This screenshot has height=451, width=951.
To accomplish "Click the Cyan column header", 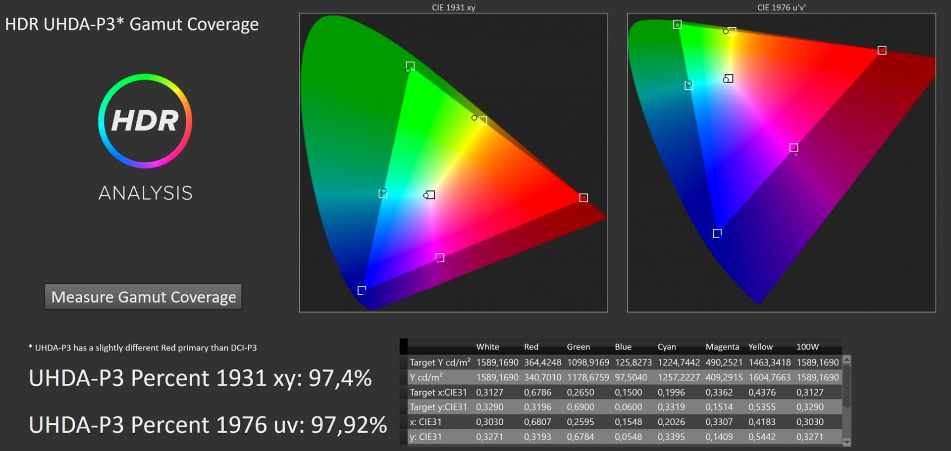I will point(667,347).
